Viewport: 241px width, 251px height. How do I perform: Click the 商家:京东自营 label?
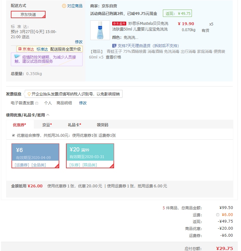[104, 6]
